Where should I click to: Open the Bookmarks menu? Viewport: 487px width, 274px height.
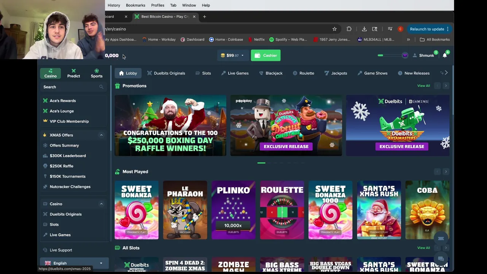click(135, 5)
